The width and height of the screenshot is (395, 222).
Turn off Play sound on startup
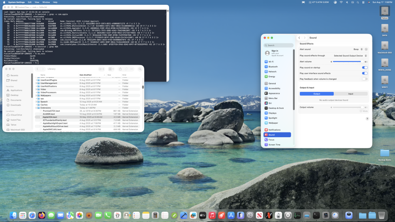click(365, 67)
